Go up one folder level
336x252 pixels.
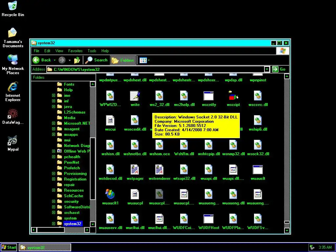[77, 60]
